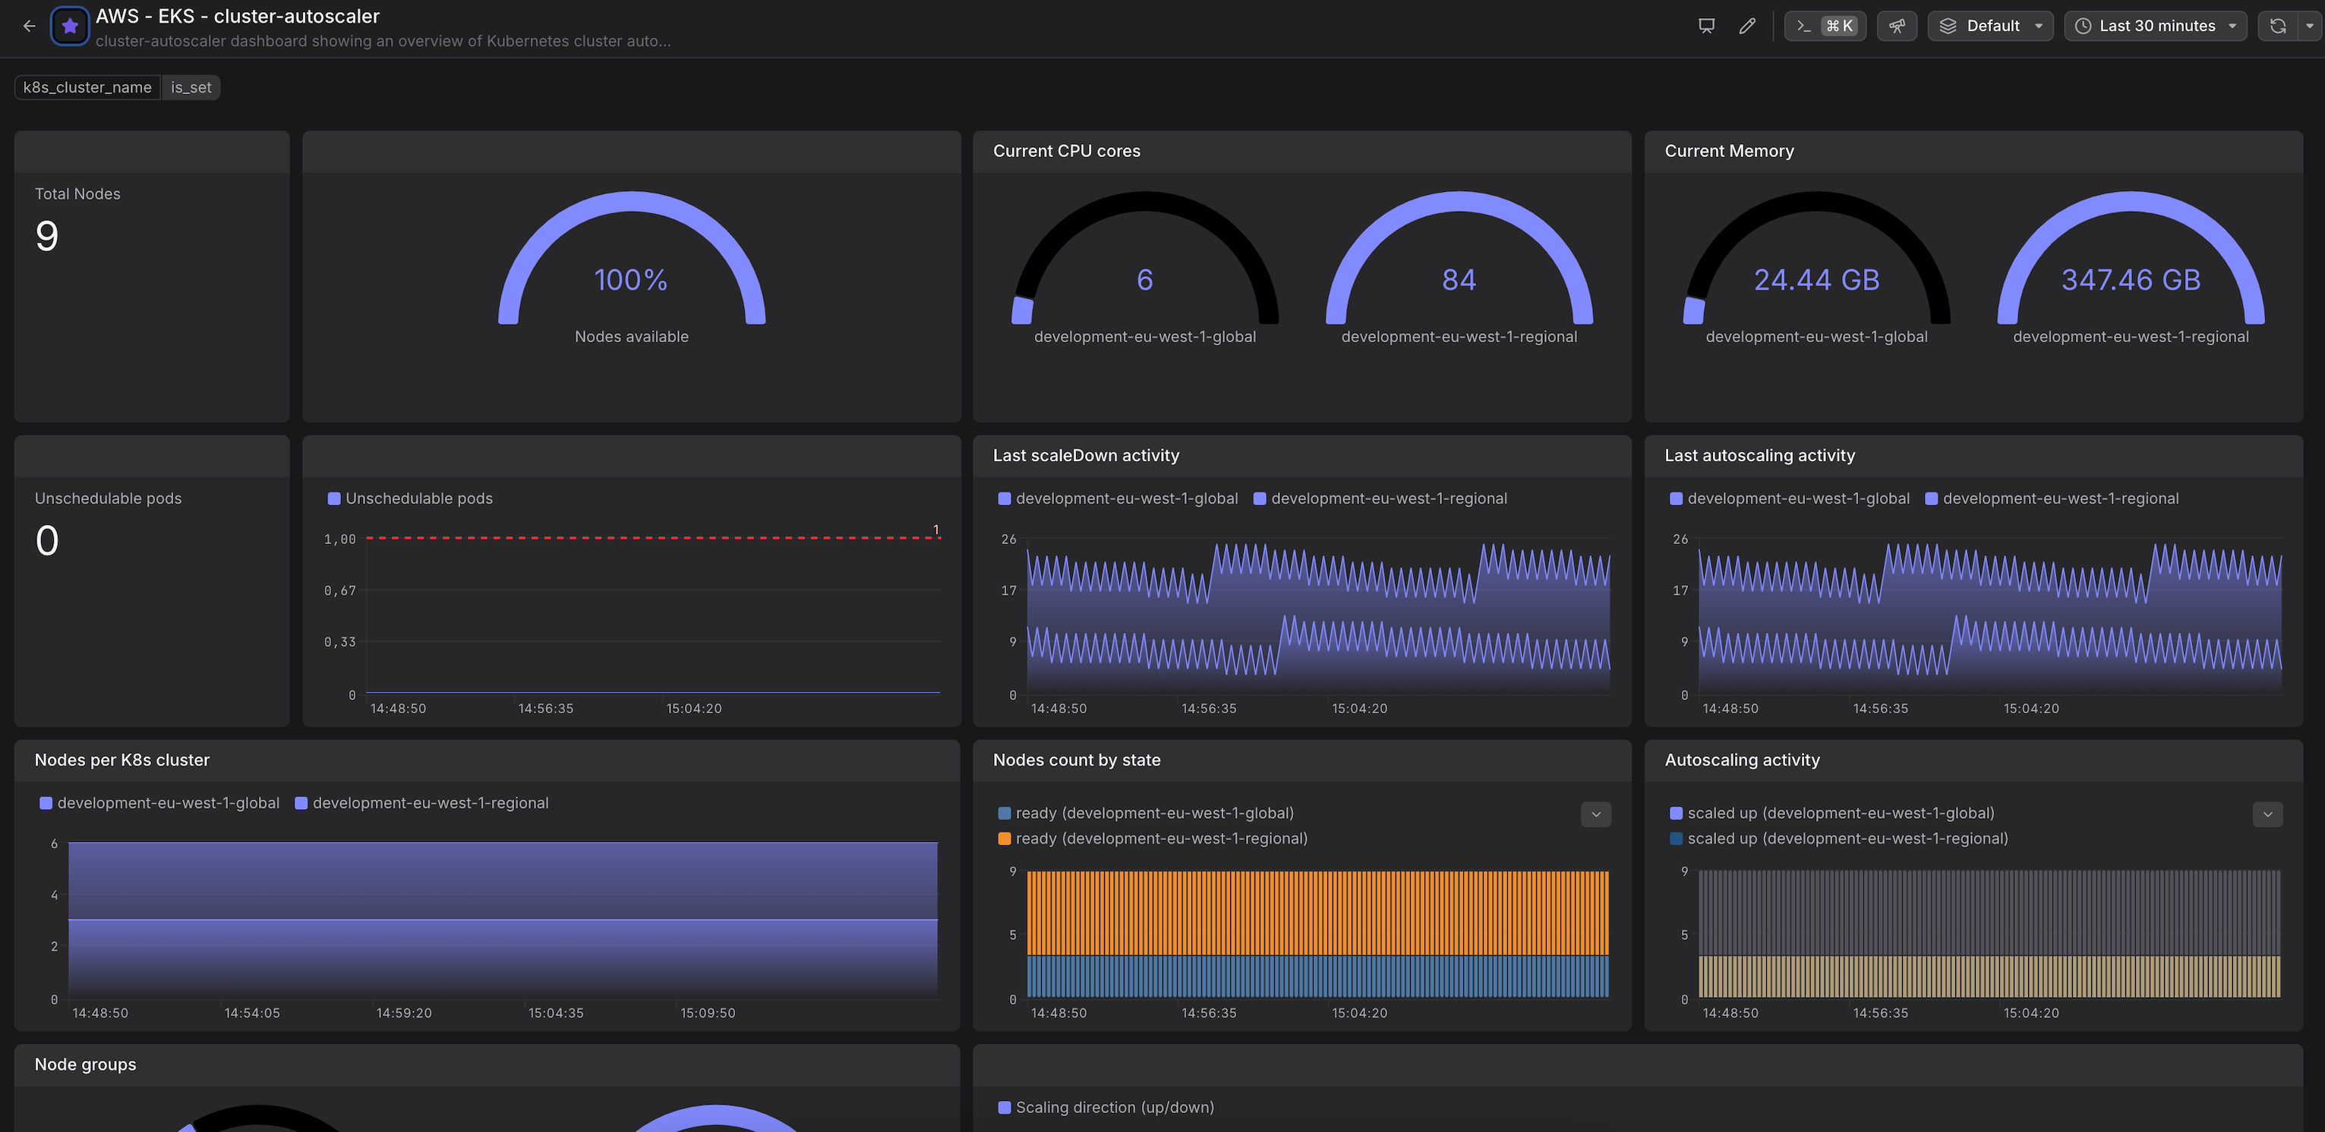Open the Default layers dropdown
Screen dimensions: 2325x1132
pos(1990,26)
